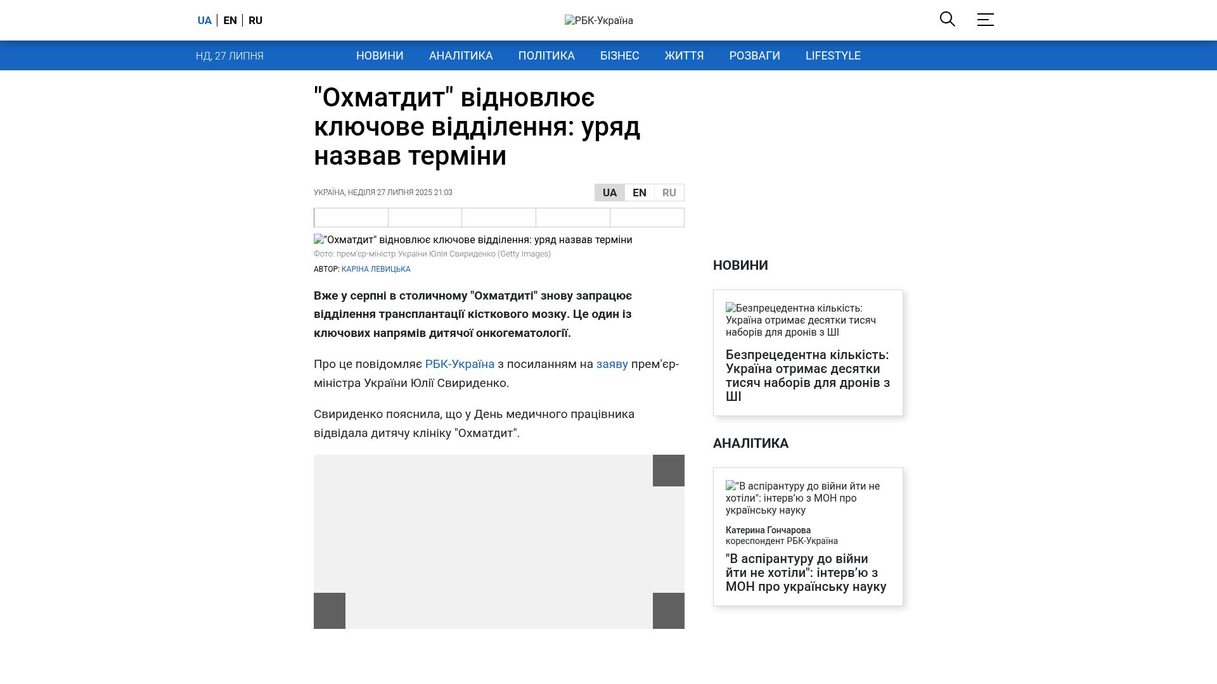This screenshot has width=1217, height=684.
Task: Click the dark square at embed top-right corner
Action: 668,471
